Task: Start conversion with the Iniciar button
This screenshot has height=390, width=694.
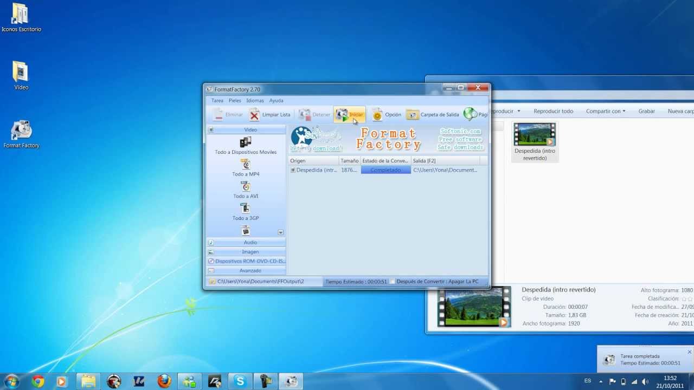Action: click(x=349, y=115)
